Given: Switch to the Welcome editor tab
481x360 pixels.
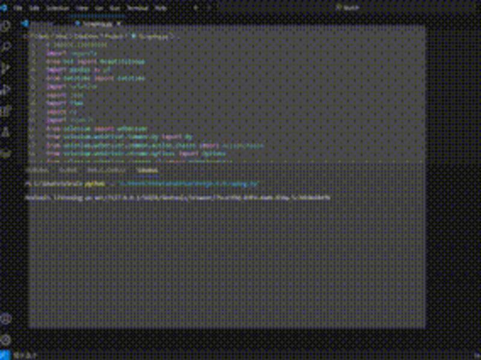Looking at the screenshot, I should (38, 23).
